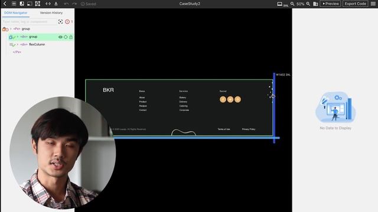Image resolution: width=378 pixels, height=212 pixels.
Task: Click the flexColumn node layout icon
Action: 12,45
